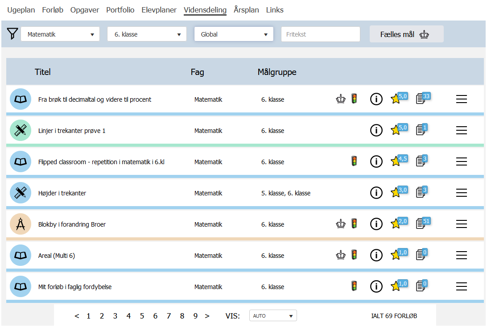Click star rating 4,5 on Flipped classroom

pyautogui.click(x=399, y=161)
